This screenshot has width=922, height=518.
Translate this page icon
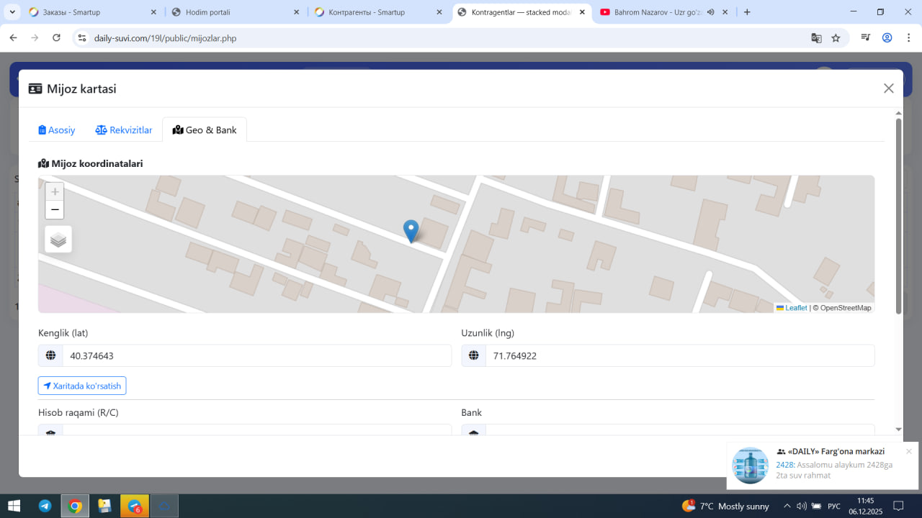coord(816,38)
